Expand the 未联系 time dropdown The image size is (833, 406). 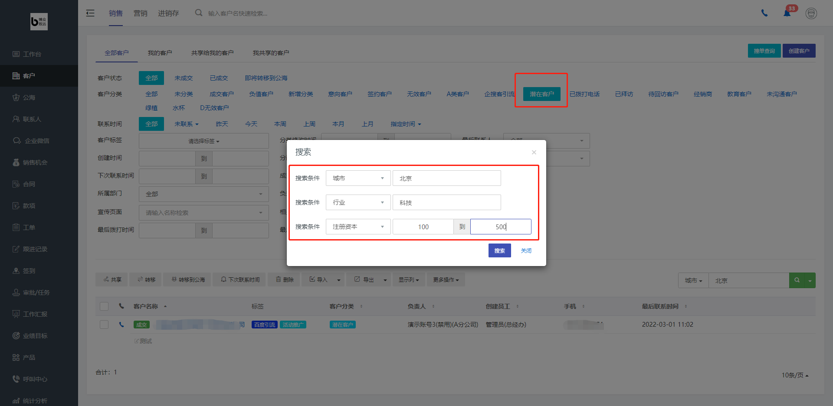[187, 124]
